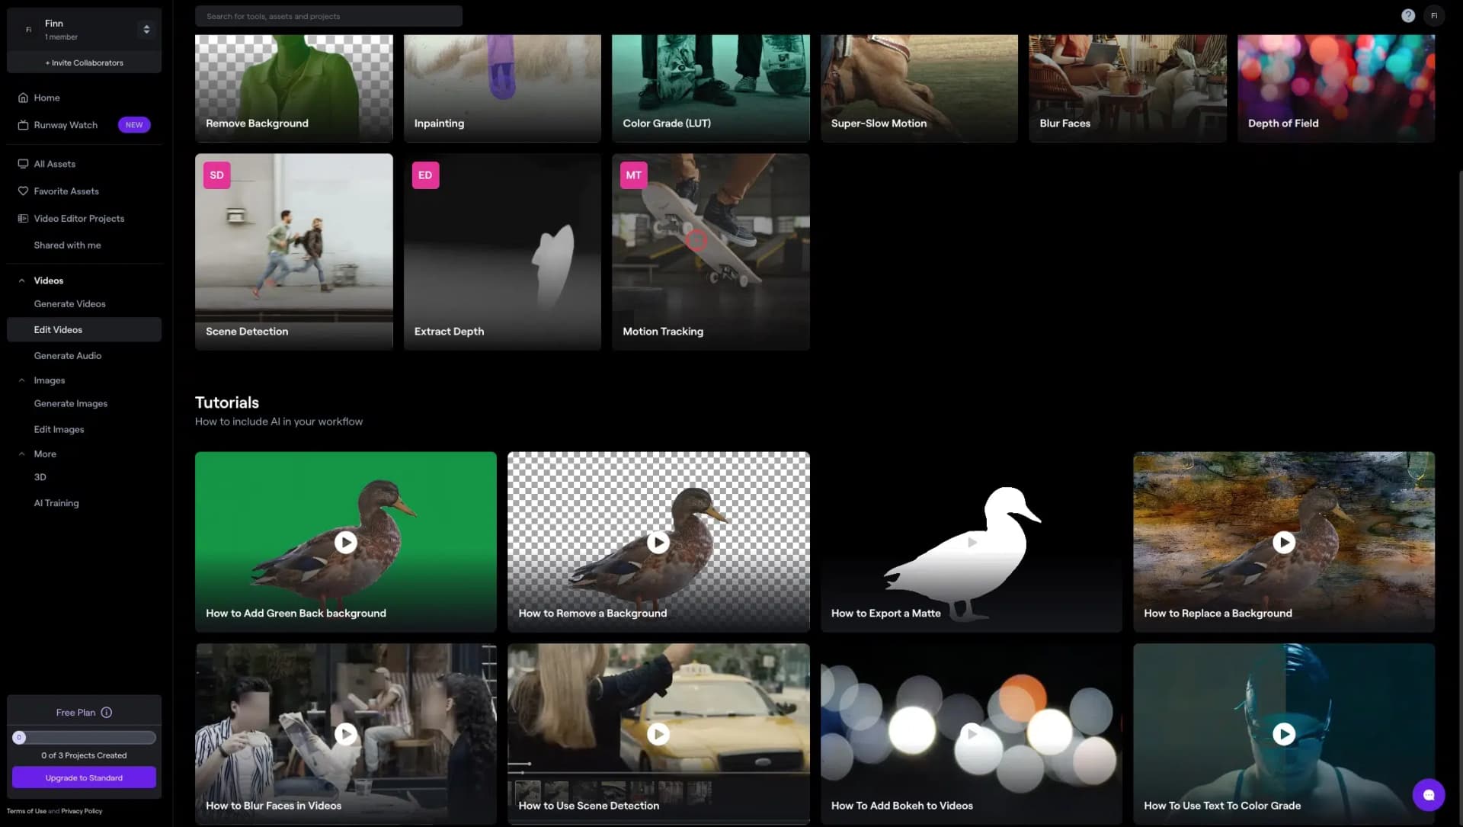Click Invite Collaborators
Viewport: 1463px width, 827px height.
(84, 63)
